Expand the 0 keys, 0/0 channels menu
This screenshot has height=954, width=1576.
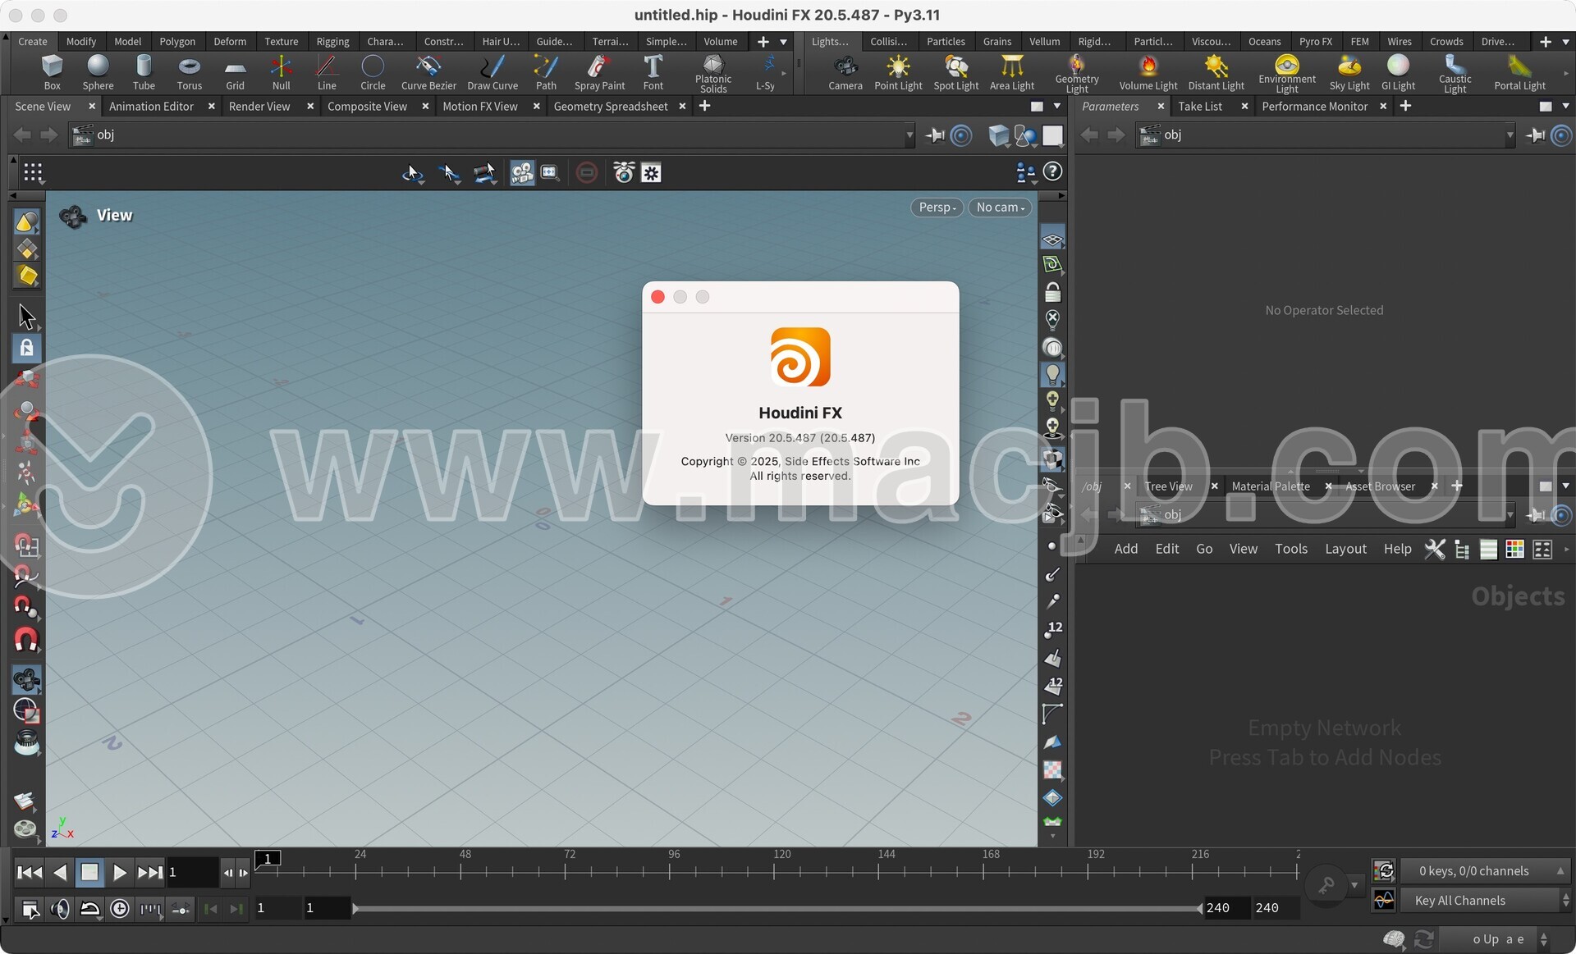pos(1485,871)
